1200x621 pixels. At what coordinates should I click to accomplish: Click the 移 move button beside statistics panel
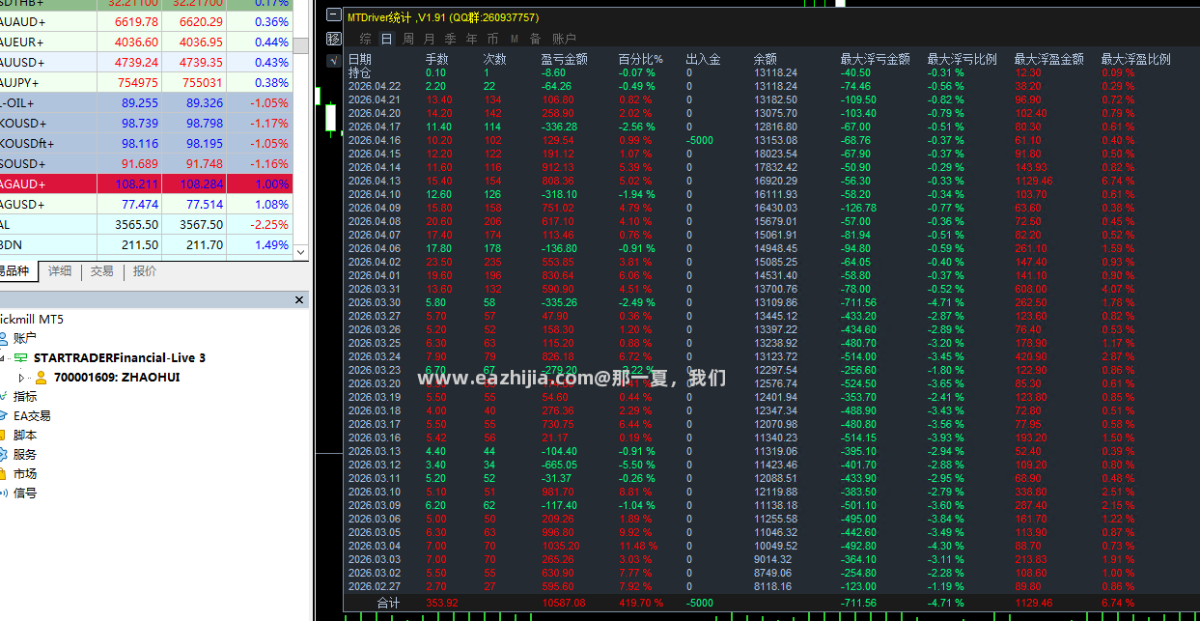click(x=334, y=38)
